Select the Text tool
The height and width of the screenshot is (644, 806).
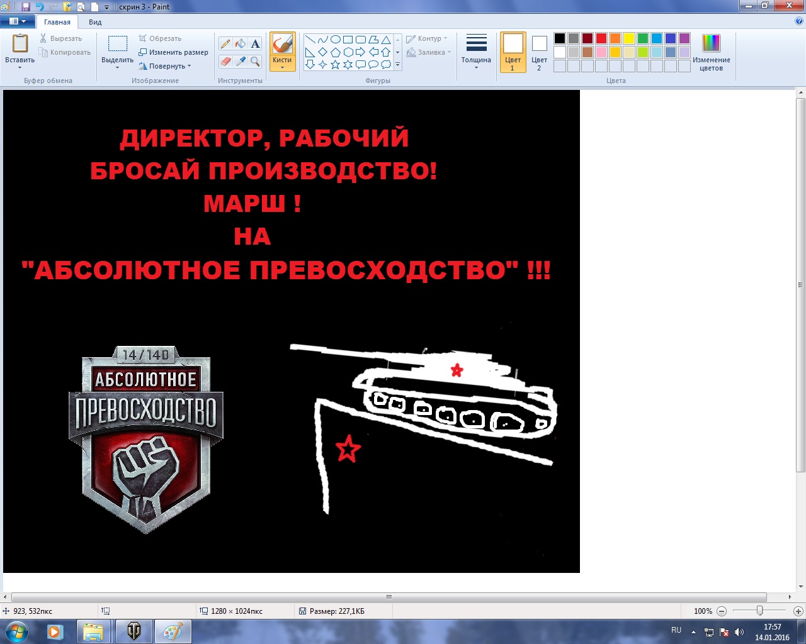(x=255, y=43)
